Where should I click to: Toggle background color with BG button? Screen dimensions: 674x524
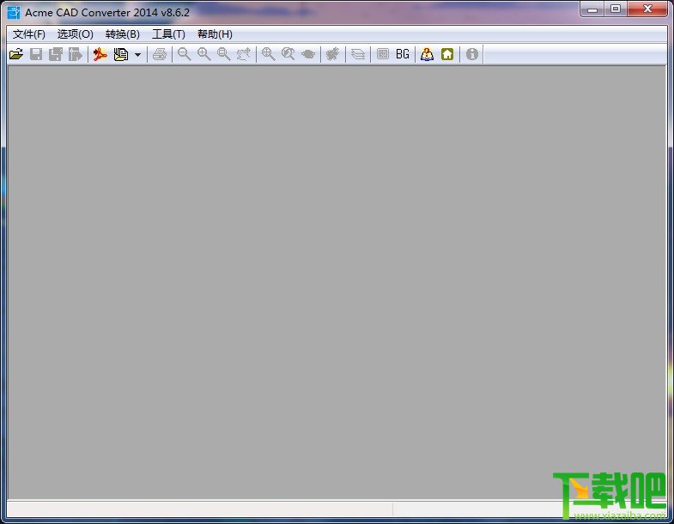[403, 54]
